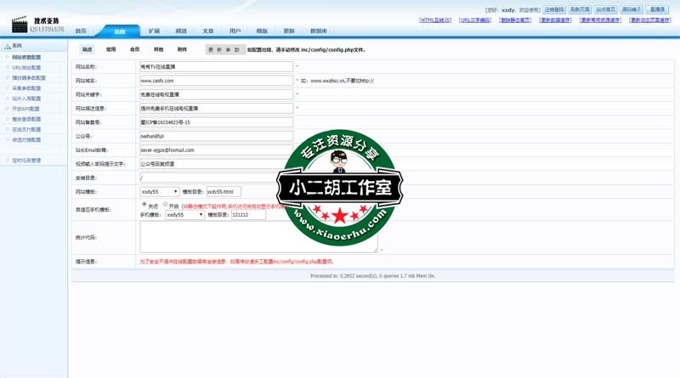Click the clapperboard logo icon
The width and height of the screenshot is (680, 378).
19,24
